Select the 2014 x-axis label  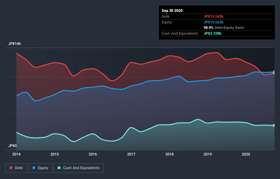point(16,154)
